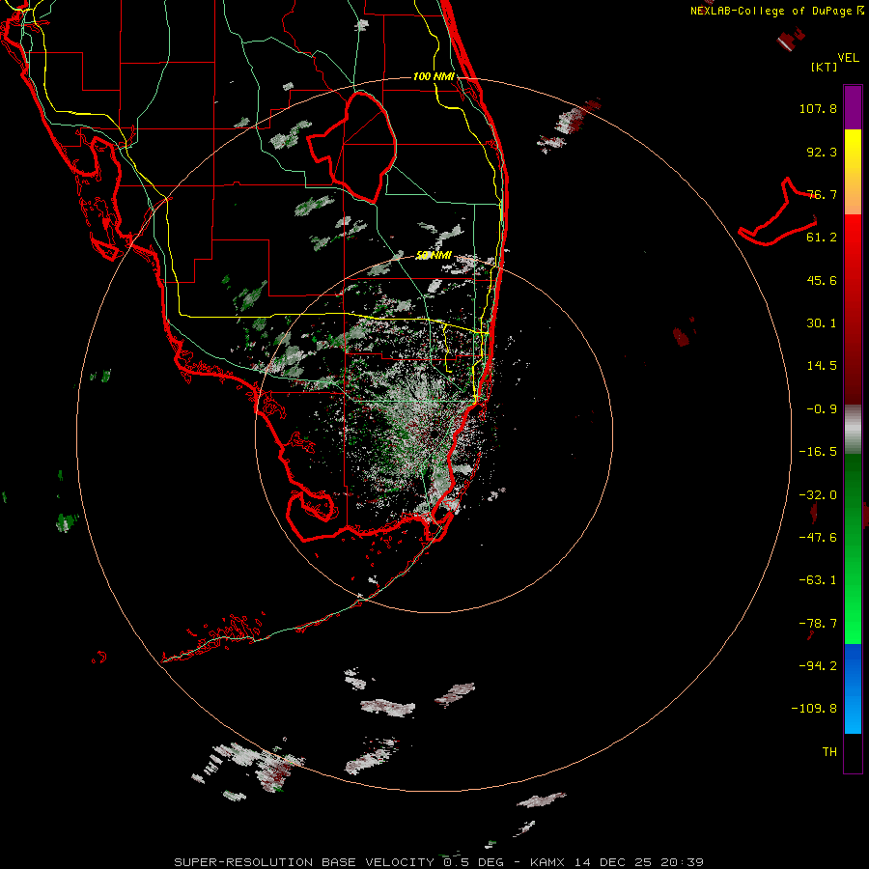Image resolution: width=869 pixels, height=869 pixels.
Task: Select the 92.3 velocity scale value
Action: coord(822,152)
